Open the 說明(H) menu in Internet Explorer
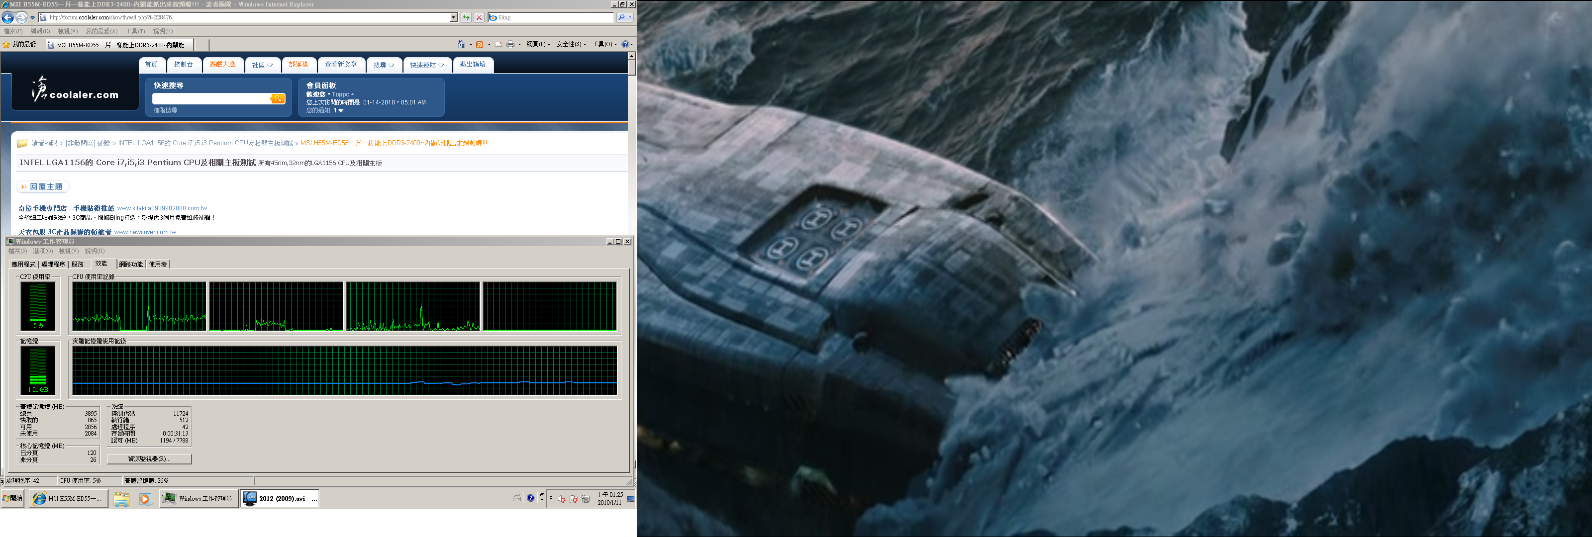The image size is (1592, 537). point(163,31)
